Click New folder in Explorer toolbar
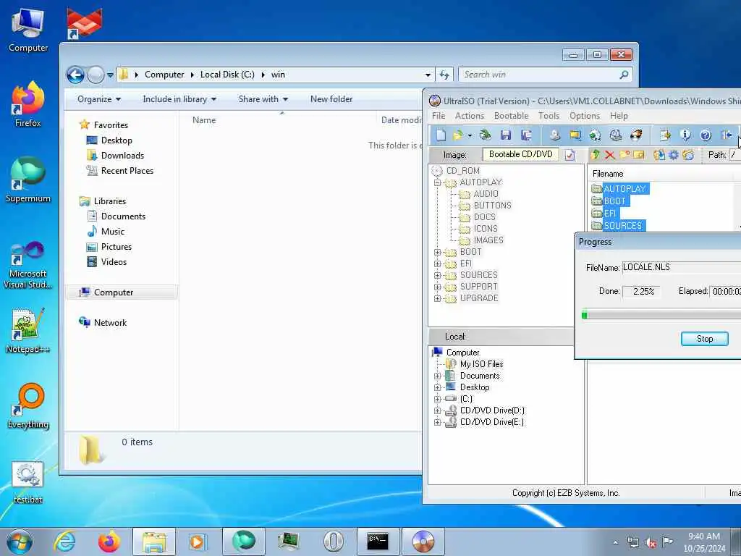741x556 pixels. click(x=331, y=99)
